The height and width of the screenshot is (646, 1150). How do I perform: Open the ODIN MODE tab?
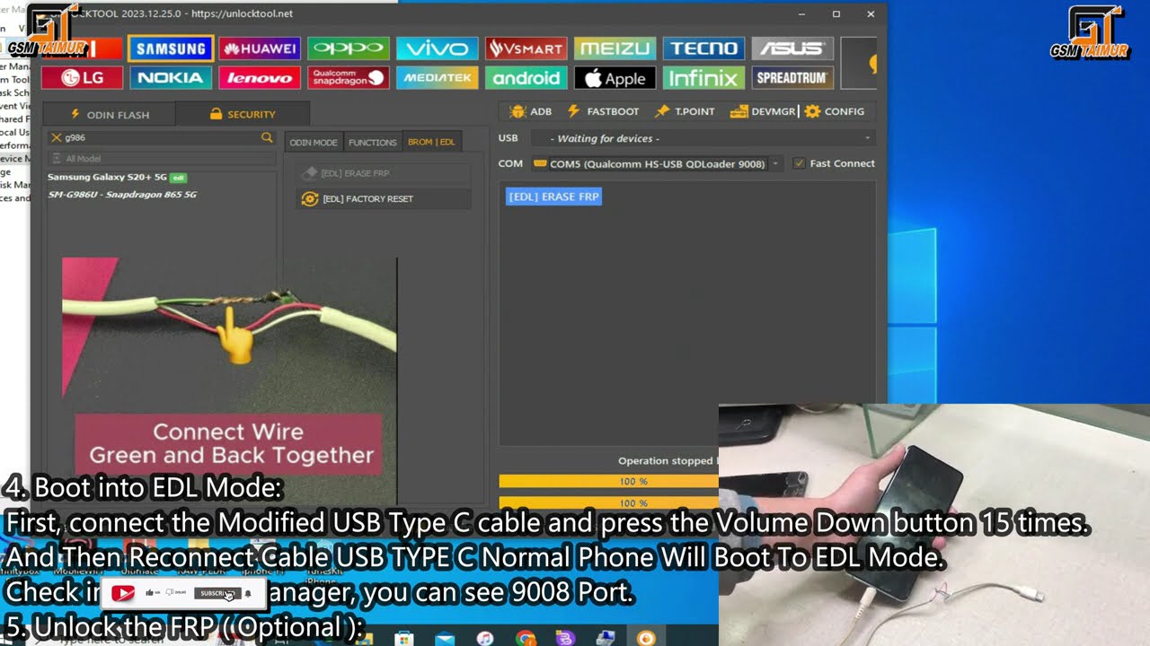point(314,142)
